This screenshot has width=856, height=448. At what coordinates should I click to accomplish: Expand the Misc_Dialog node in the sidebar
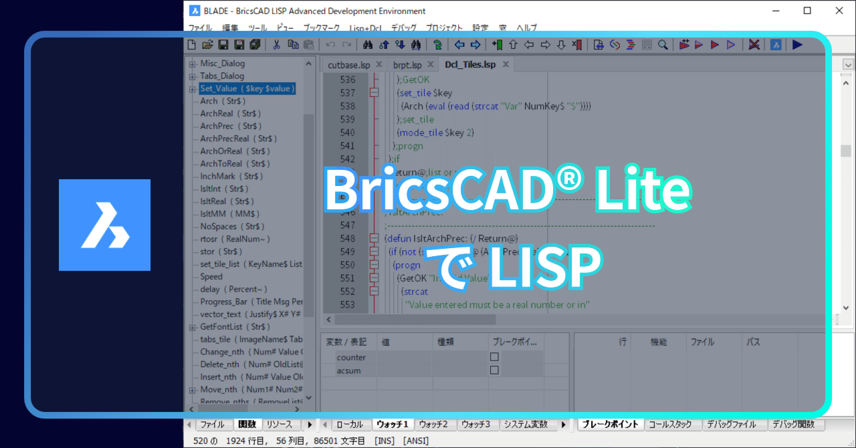point(192,63)
